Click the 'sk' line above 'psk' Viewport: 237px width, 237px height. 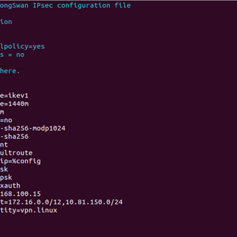[x=4, y=169]
